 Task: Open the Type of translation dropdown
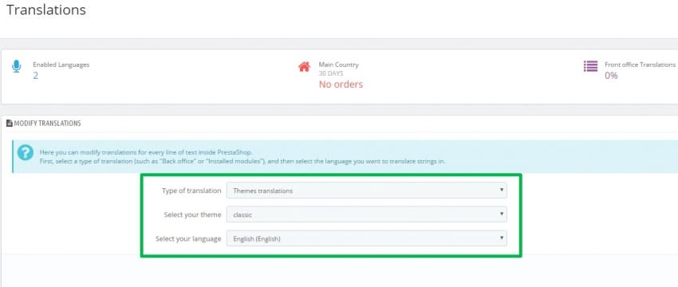[367, 191]
